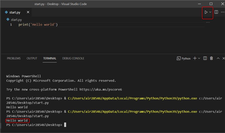Kill the terminal with the trash icon

pos(211,58)
